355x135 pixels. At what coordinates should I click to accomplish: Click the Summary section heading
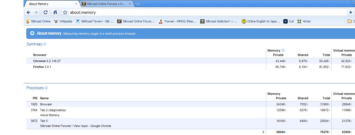click(x=34, y=44)
